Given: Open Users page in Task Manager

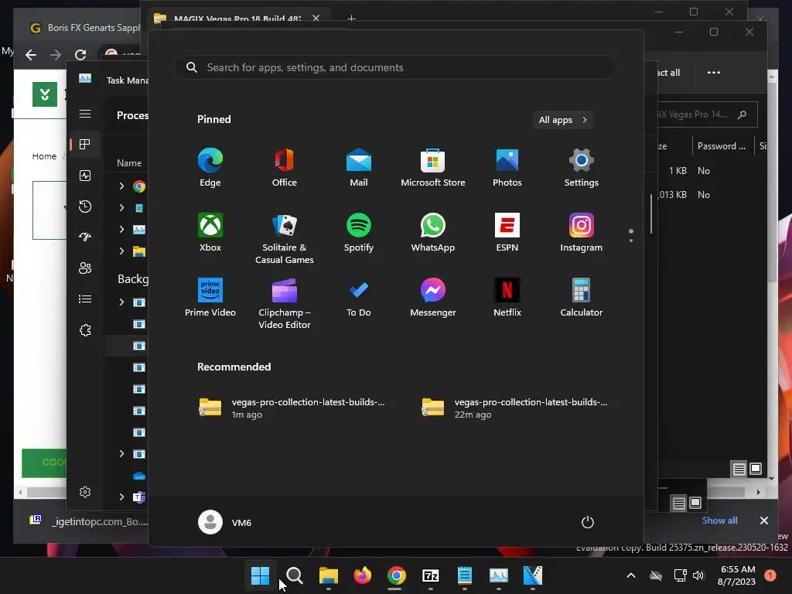Looking at the screenshot, I should point(85,268).
